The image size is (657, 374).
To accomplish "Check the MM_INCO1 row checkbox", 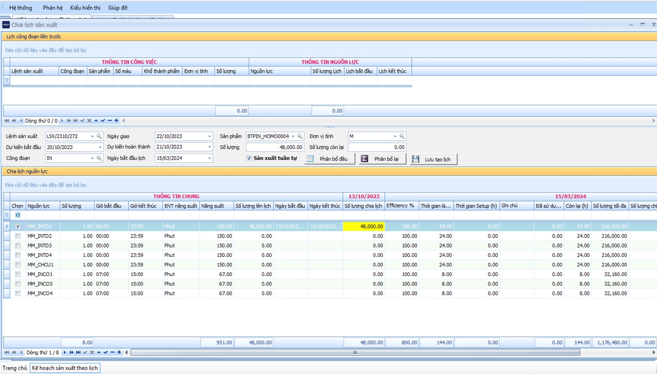I will [18, 274].
